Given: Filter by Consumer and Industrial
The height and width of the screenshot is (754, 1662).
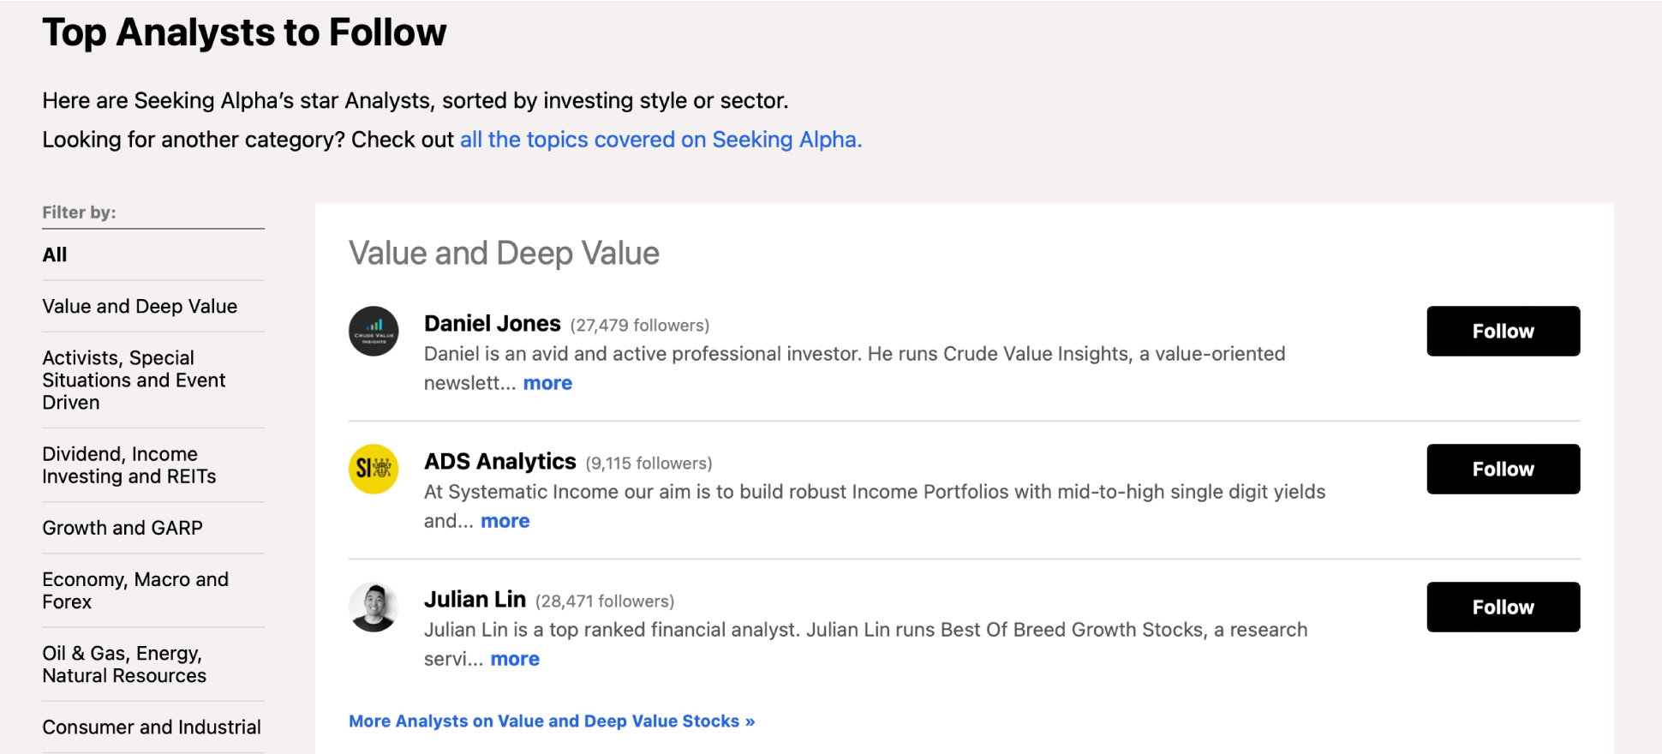Looking at the screenshot, I should click(152, 727).
